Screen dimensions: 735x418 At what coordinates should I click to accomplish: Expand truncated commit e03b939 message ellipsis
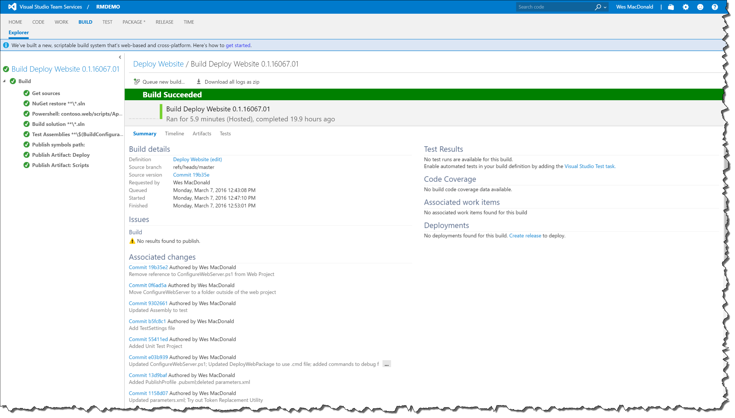click(x=386, y=364)
